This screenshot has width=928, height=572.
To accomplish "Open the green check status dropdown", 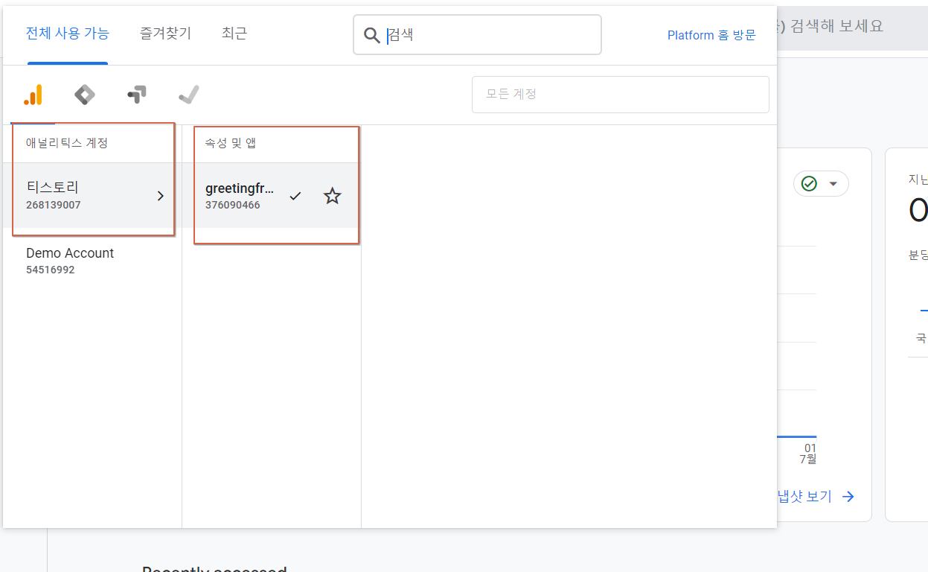I will 821,183.
